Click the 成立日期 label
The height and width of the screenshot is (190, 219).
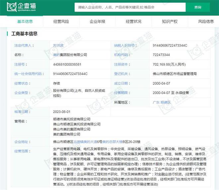(121, 83)
